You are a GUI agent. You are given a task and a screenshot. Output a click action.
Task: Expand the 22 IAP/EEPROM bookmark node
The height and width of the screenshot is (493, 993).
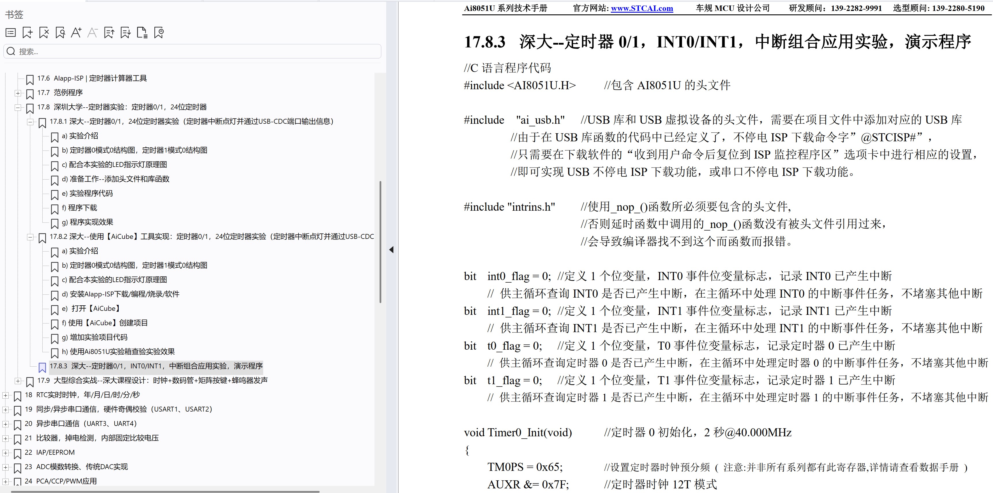point(5,452)
